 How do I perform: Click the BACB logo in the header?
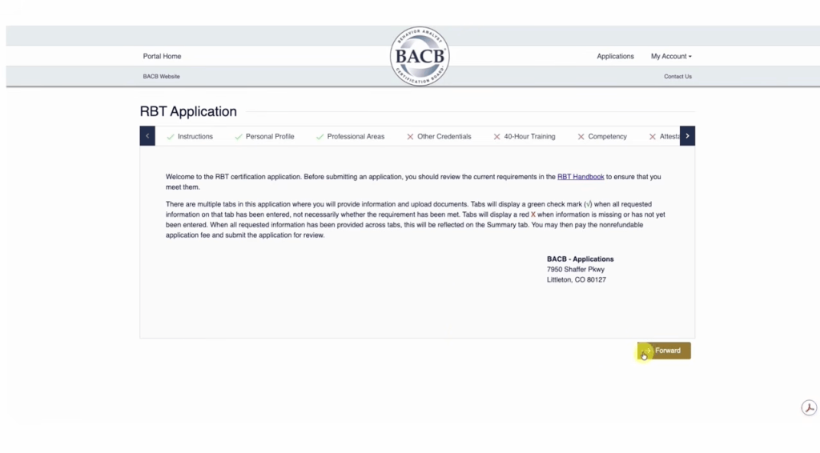point(420,56)
